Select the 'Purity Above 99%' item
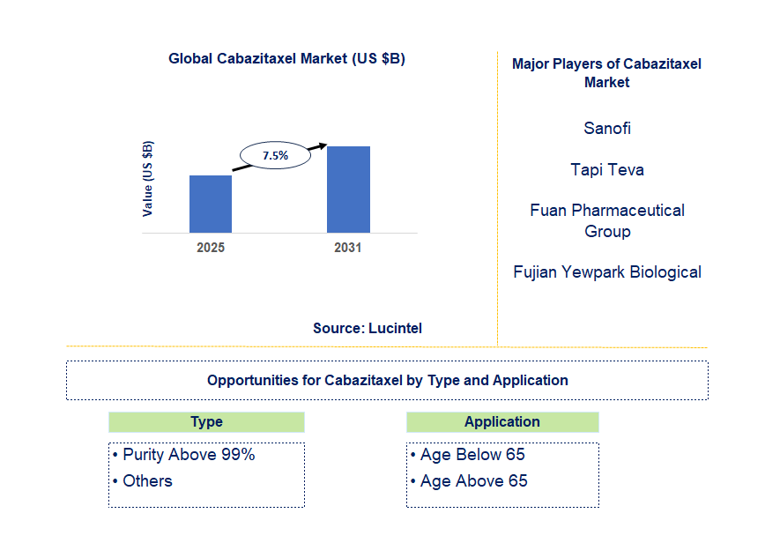765x543 pixels. [x=189, y=454]
